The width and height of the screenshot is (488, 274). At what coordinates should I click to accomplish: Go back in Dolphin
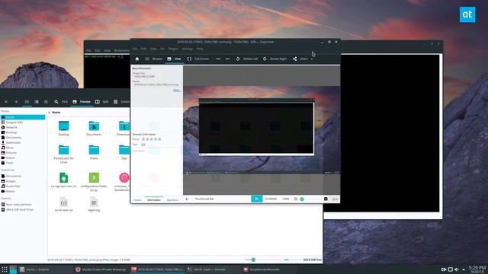coord(6,101)
